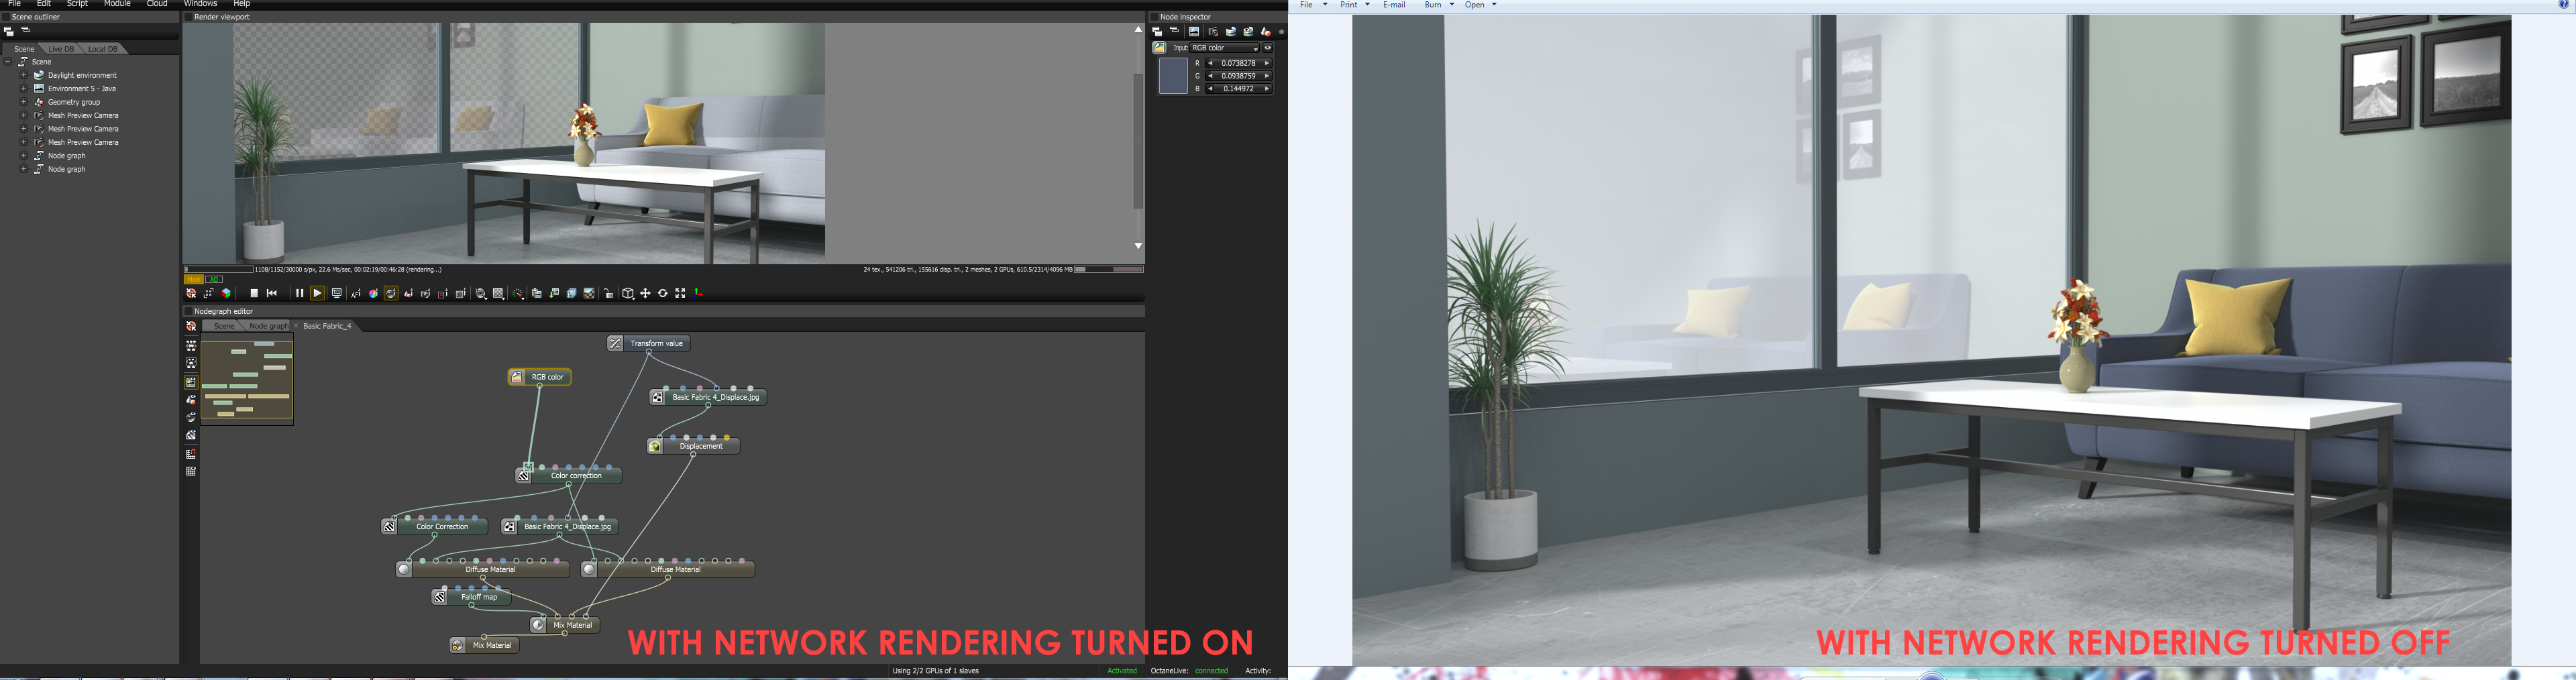Switch to the Live DB tab

coord(61,49)
